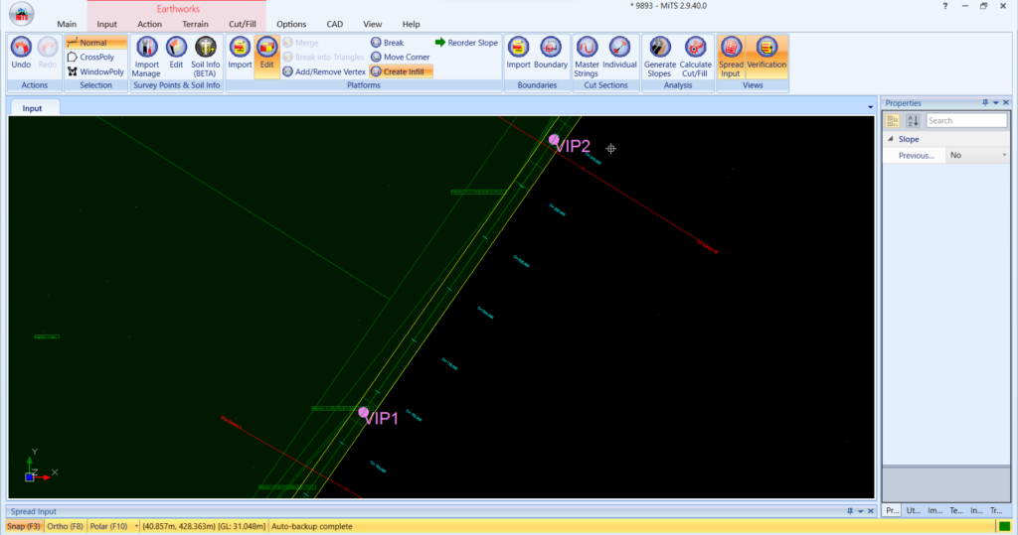Click the VIP1 point marker
The height and width of the screenshot is (535, 1018).
click(364, 413)
